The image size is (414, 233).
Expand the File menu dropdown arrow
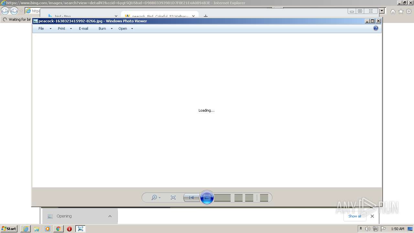tap(50, 29)
